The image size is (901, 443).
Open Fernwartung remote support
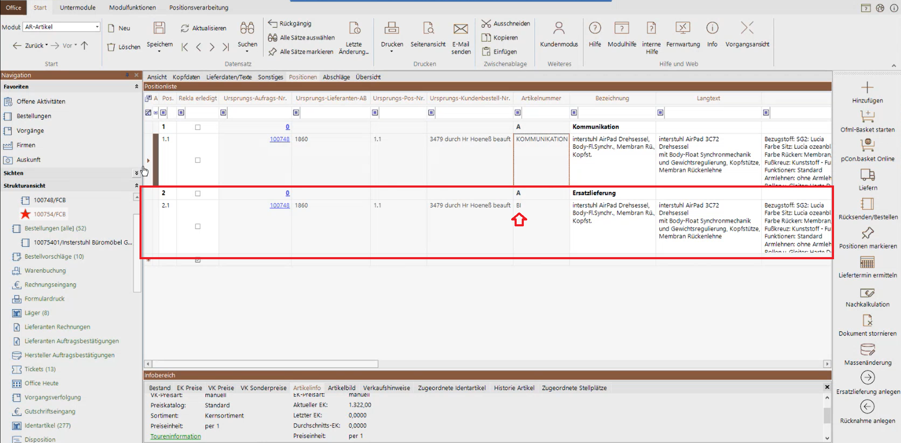pyautogui.click(x=682, y=29)
